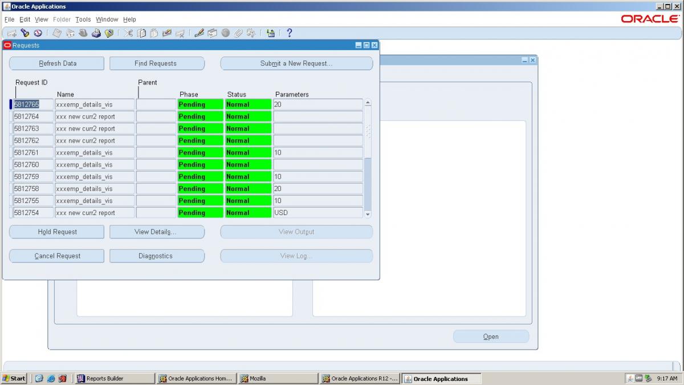684x385 pixels.
Task: Click the Refresh Data button
Action: tap(57, 63)
